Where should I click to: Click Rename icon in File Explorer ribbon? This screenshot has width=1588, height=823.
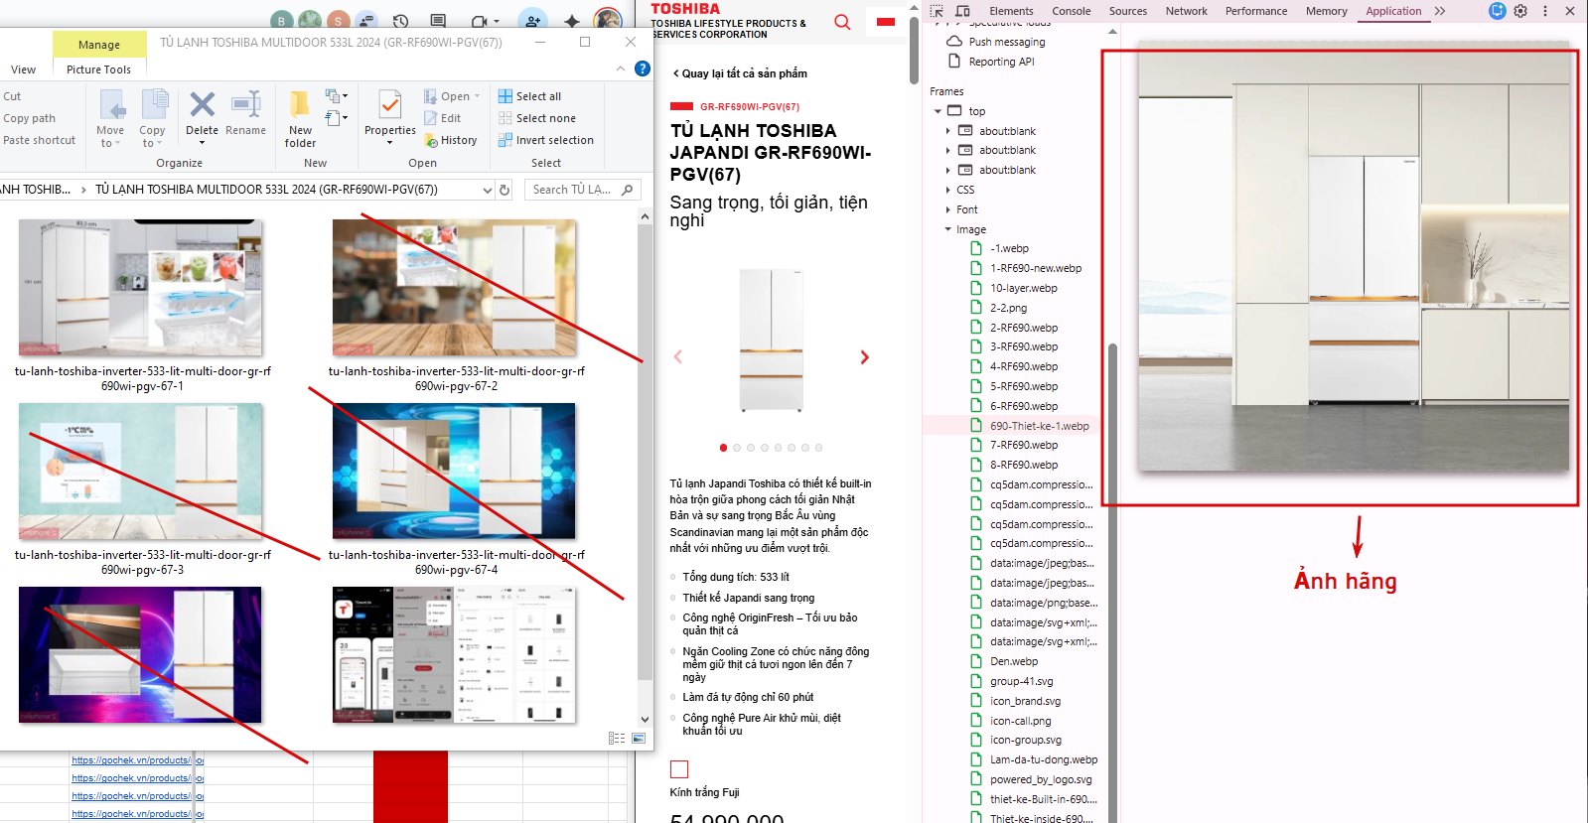coord(245,104)
